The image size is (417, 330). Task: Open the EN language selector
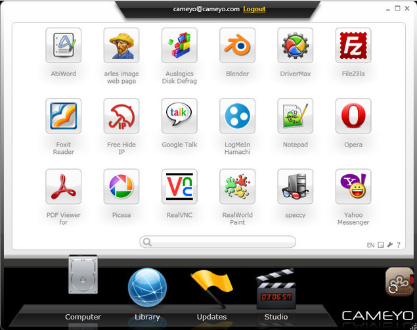(370, 245)
